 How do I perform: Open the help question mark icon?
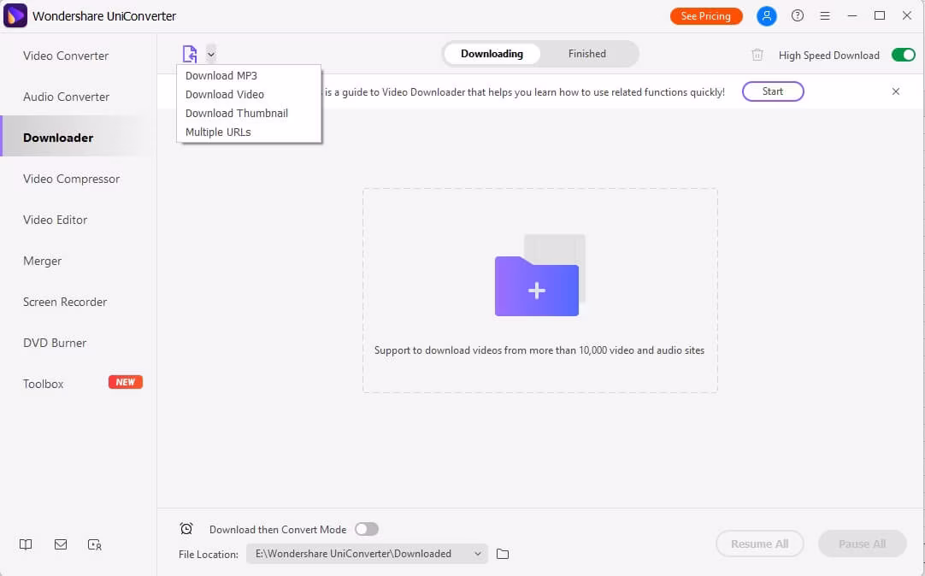click(x=798, y=16)
